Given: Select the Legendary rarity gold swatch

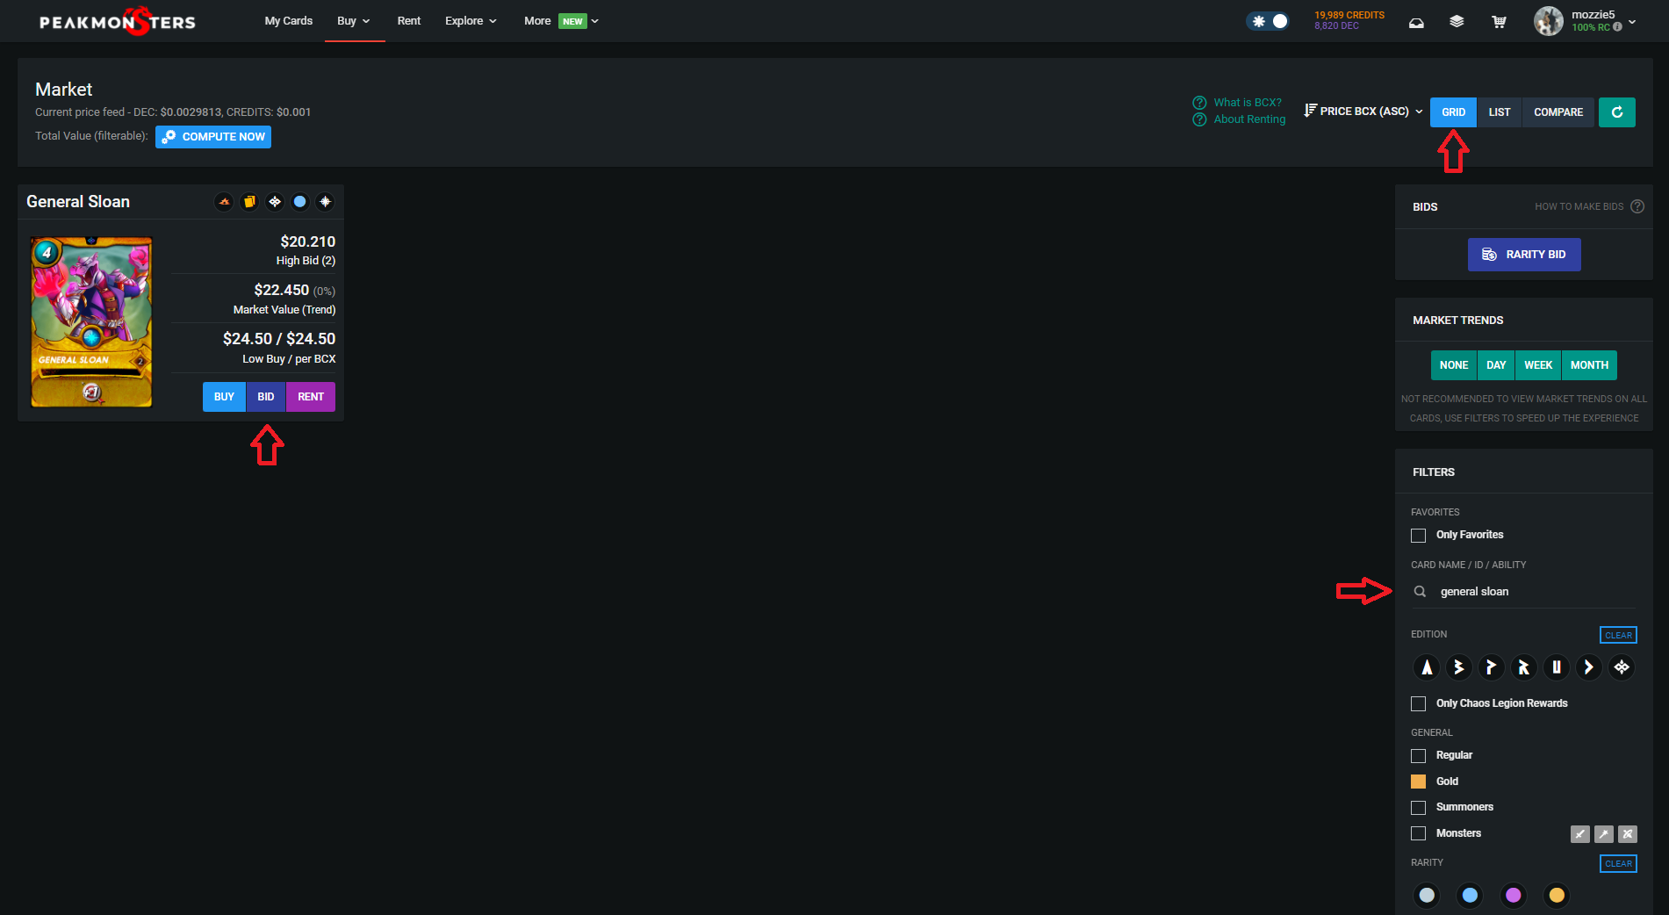Looking at the screenshot, I should tap(1557, 895).
